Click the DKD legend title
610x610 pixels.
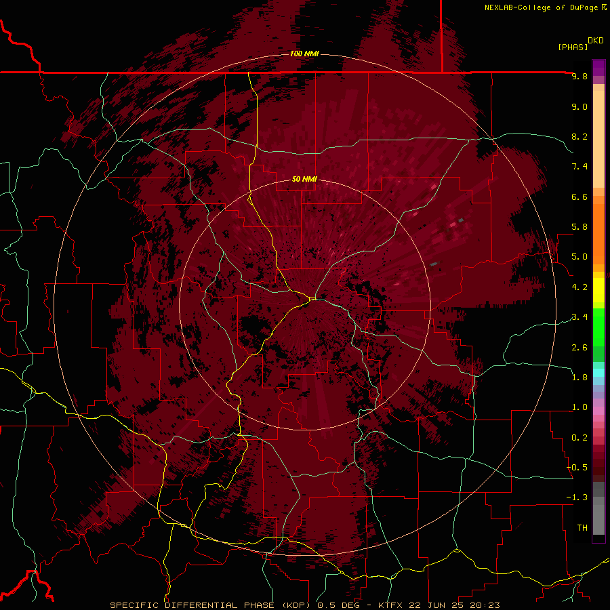(596, 41)
